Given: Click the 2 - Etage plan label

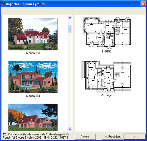Looking at the screenshot, I should point(106,95).
